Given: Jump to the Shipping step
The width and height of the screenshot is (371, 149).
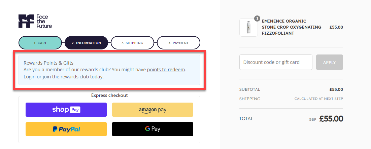Looking at the screenshot, I should click(132, 43).
